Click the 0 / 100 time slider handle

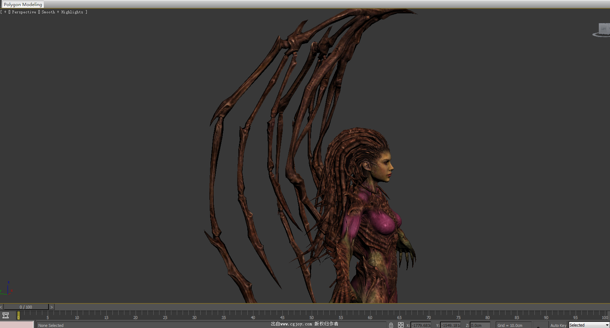click(26, 307)
